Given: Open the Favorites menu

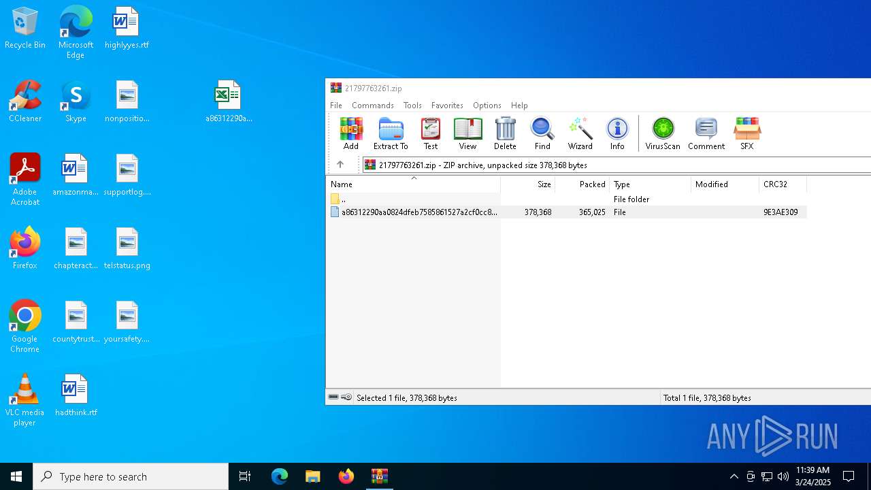Looking at the screenshot, I should tap(447, 105).
